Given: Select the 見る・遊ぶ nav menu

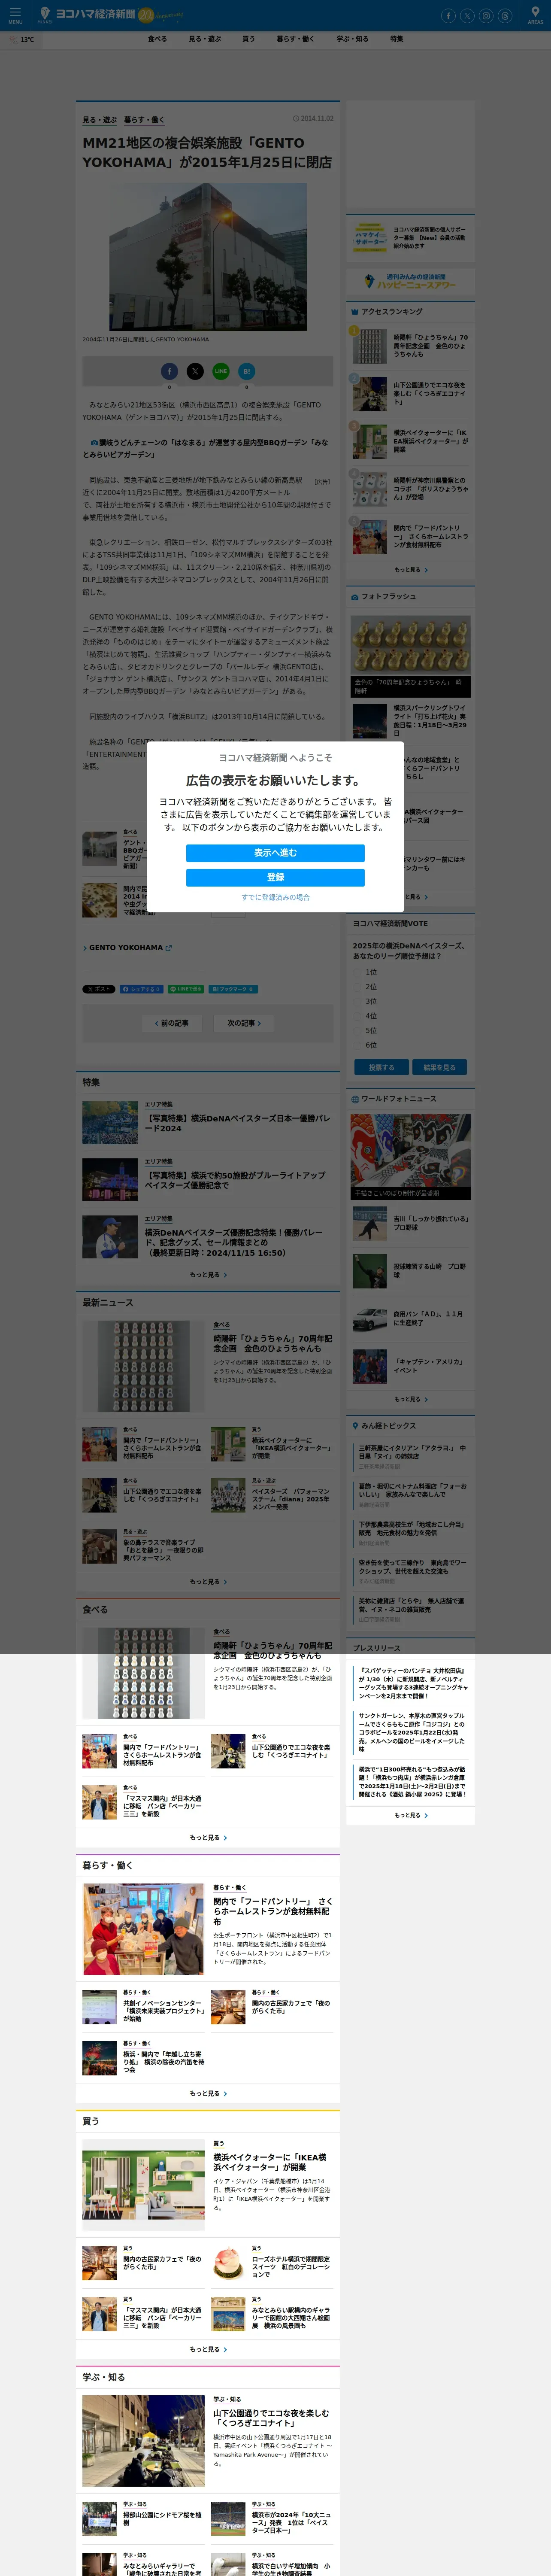Looking at the screenshot, I should pyautogui.click(x=205, y=39).
